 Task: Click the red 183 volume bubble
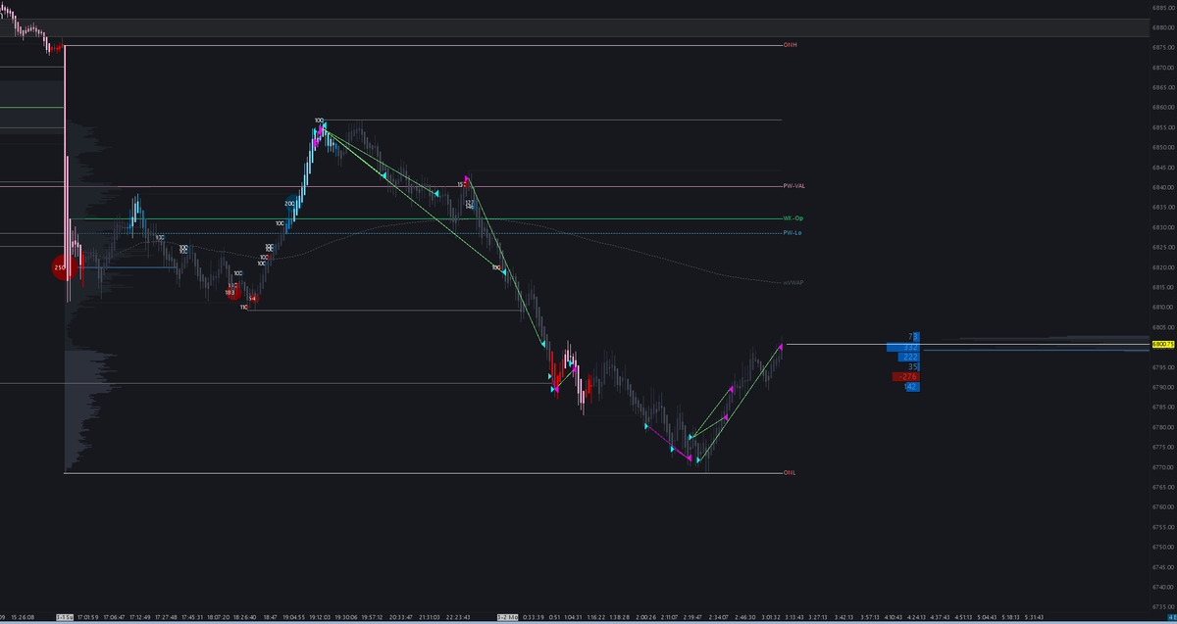[x=231, y=292]
